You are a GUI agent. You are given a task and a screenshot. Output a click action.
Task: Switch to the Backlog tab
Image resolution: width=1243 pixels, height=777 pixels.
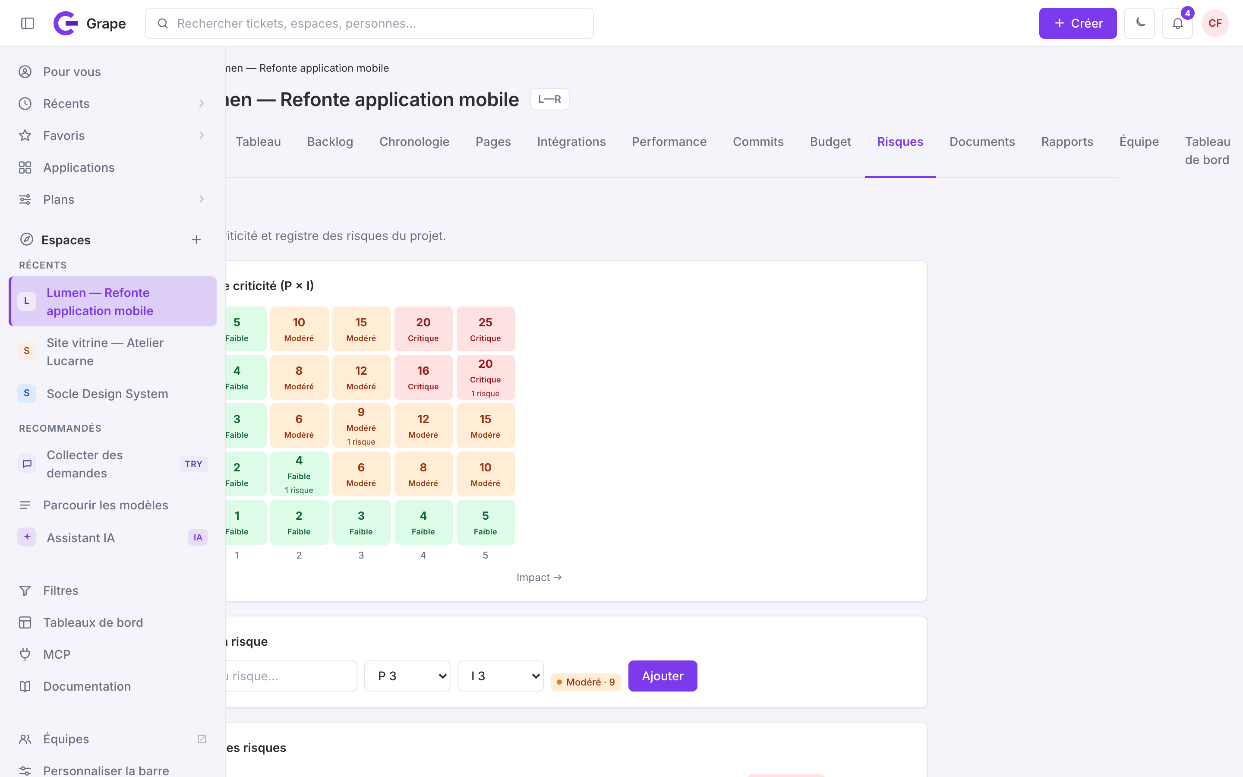330,142
